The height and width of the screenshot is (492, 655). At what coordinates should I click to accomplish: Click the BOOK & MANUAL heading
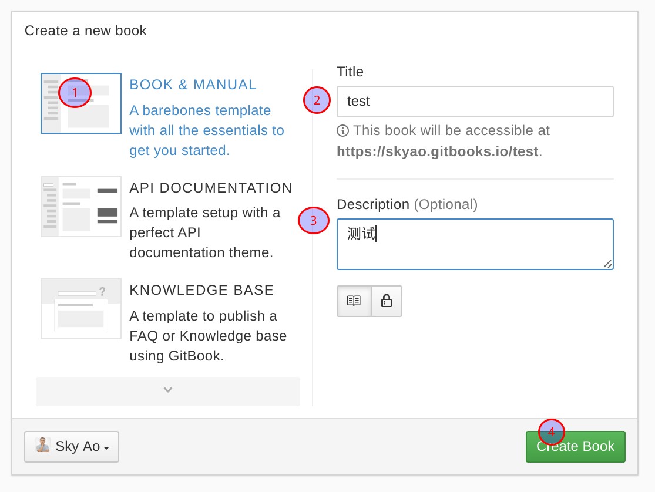[193, 85]
